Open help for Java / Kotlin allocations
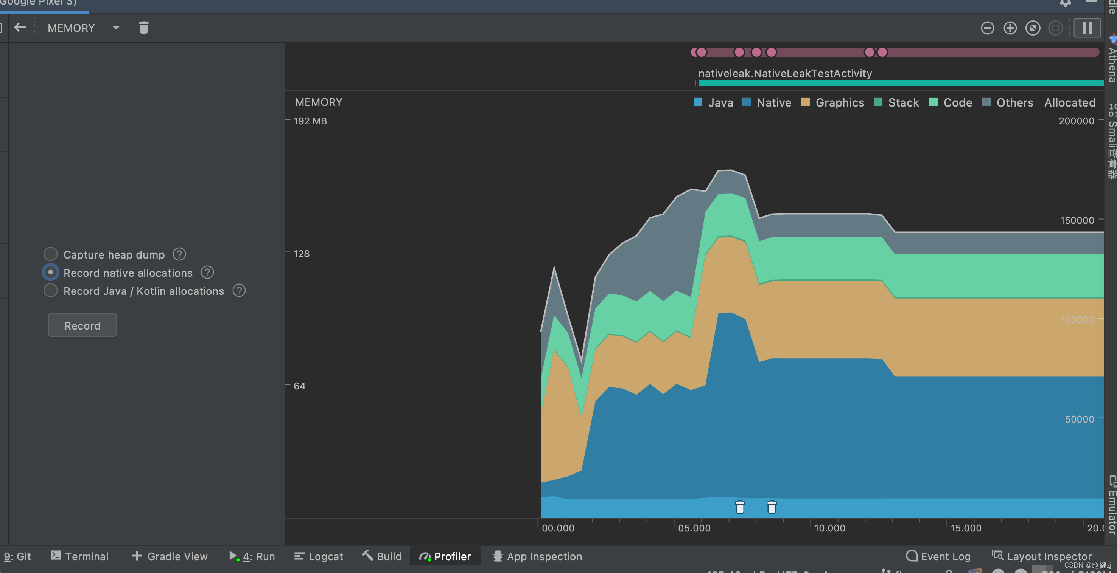Image resolution: width=1117 pixels, height=573 pixels. [239, 291]
